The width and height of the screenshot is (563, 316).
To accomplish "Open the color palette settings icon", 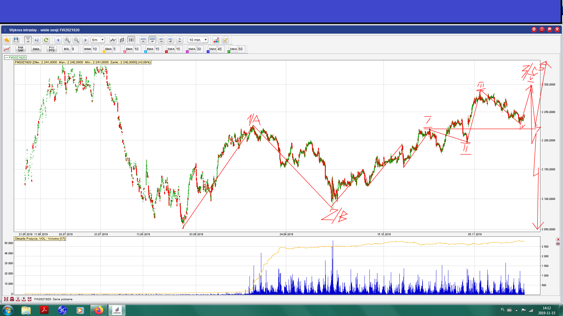I will tap(216, 40).
